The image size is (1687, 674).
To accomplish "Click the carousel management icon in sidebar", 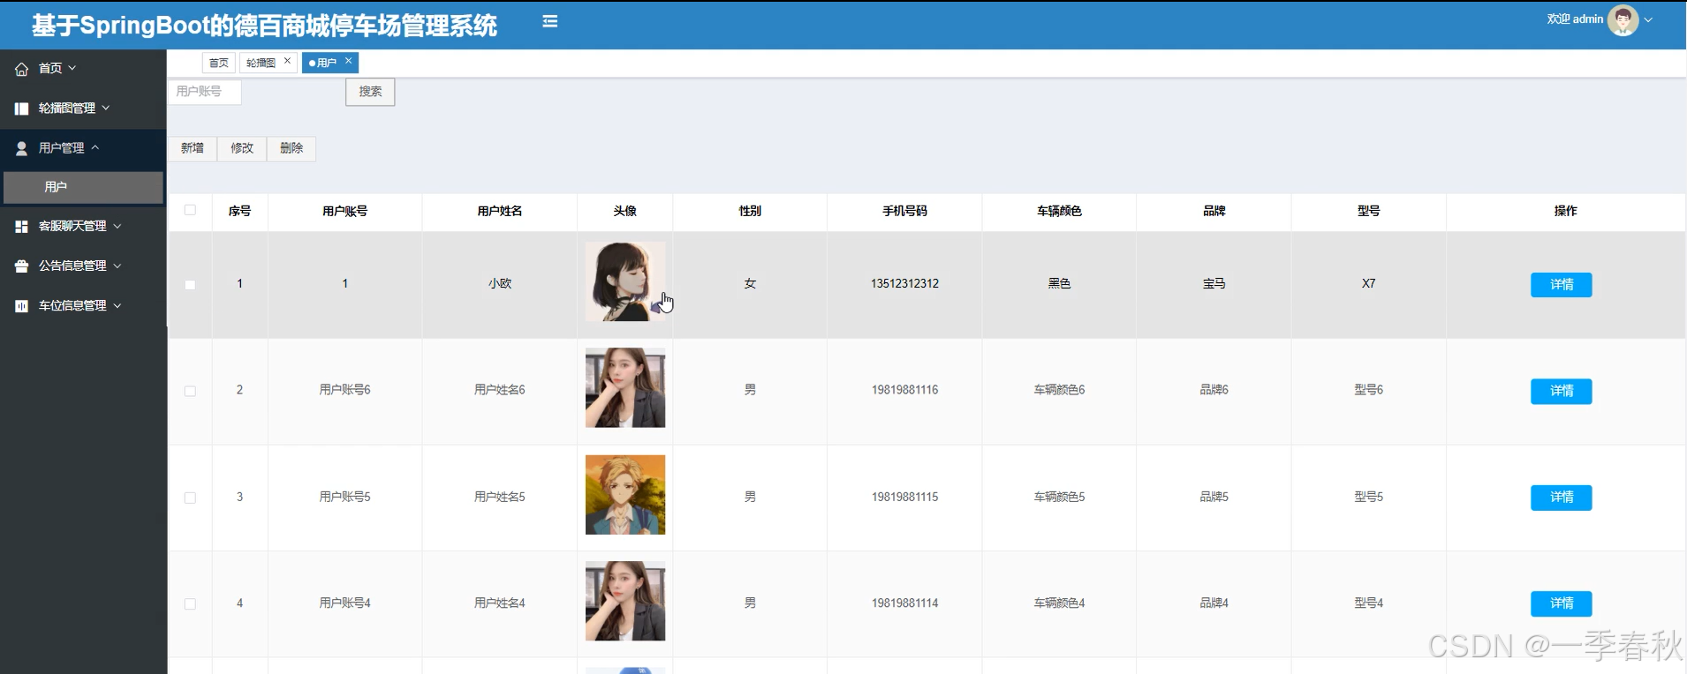I will (x=21, y=109).
